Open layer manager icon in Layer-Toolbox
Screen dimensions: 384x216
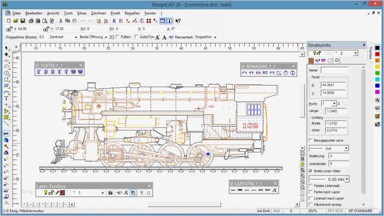click(x=110, y=193)
